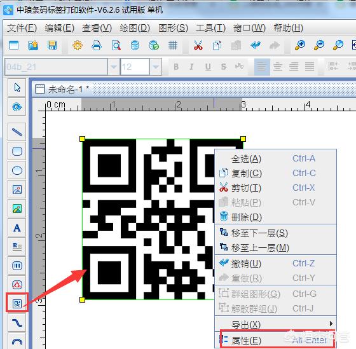
Task: Open the 编辑(E) menu
Action: coord(59,28)
